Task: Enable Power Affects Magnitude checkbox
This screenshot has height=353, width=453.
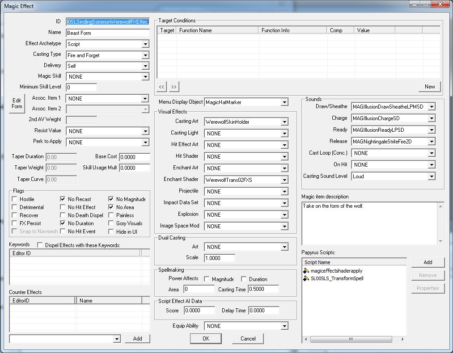Action: coord(207,279)
